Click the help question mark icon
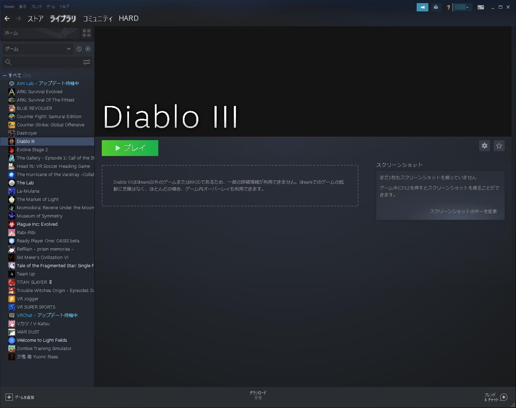Viewport: 516px width, 408px height. (x=448, y=7)
